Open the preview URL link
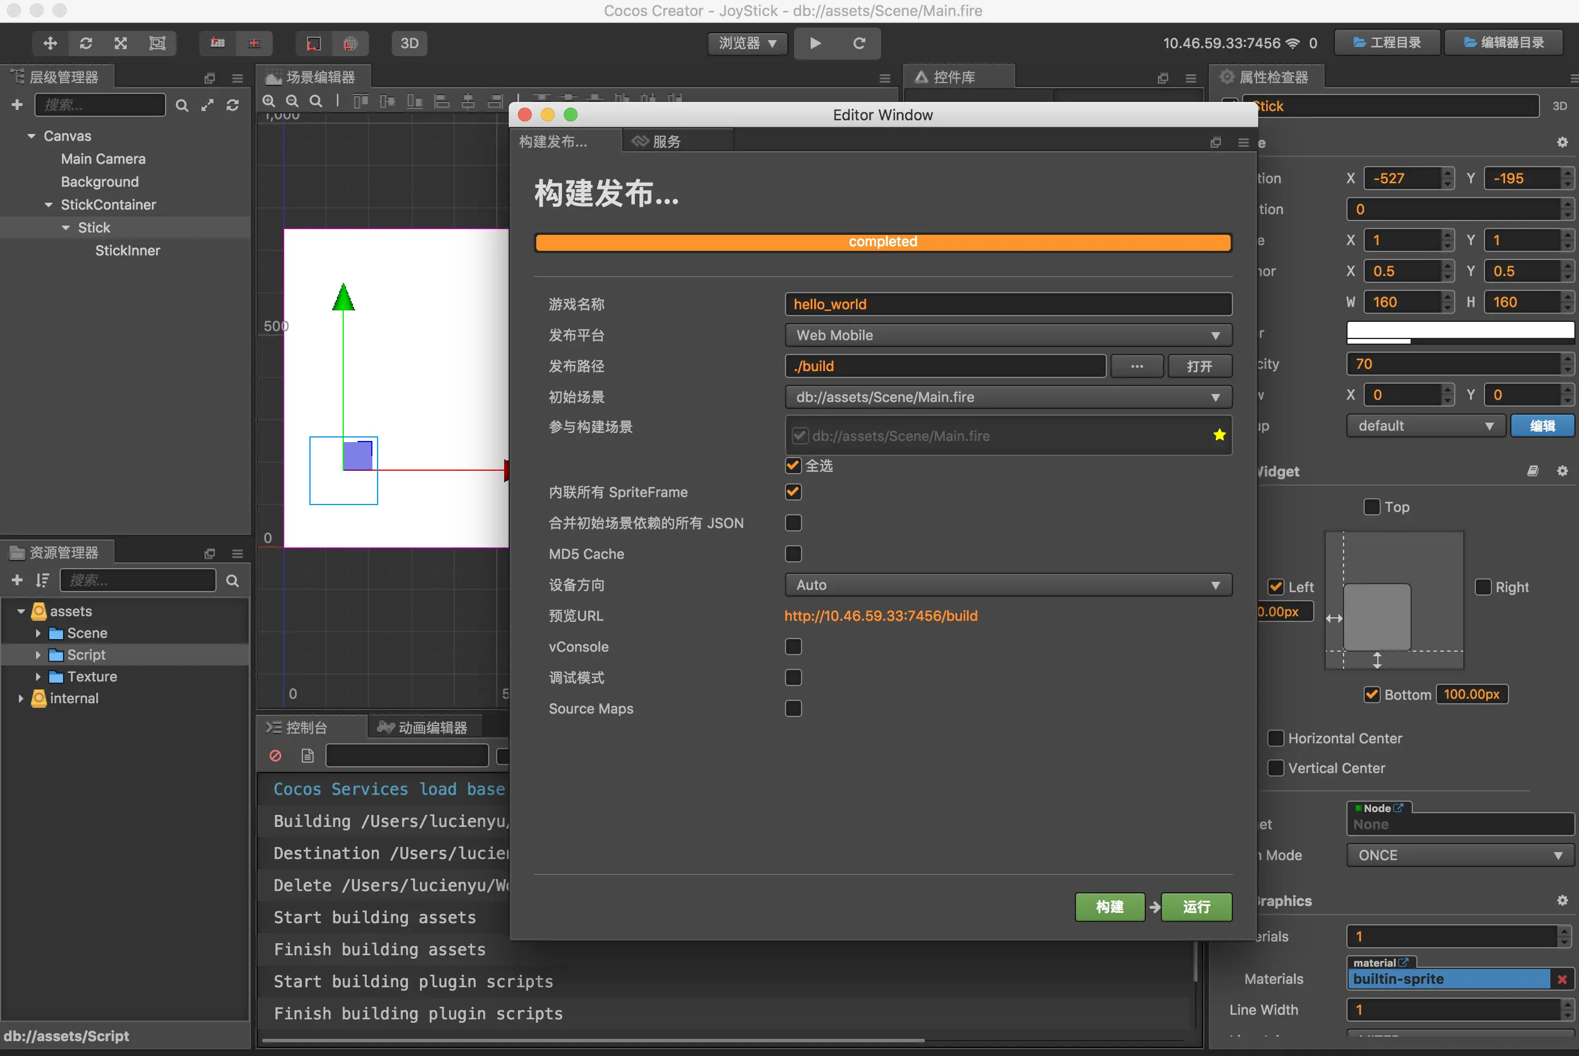 881,616
